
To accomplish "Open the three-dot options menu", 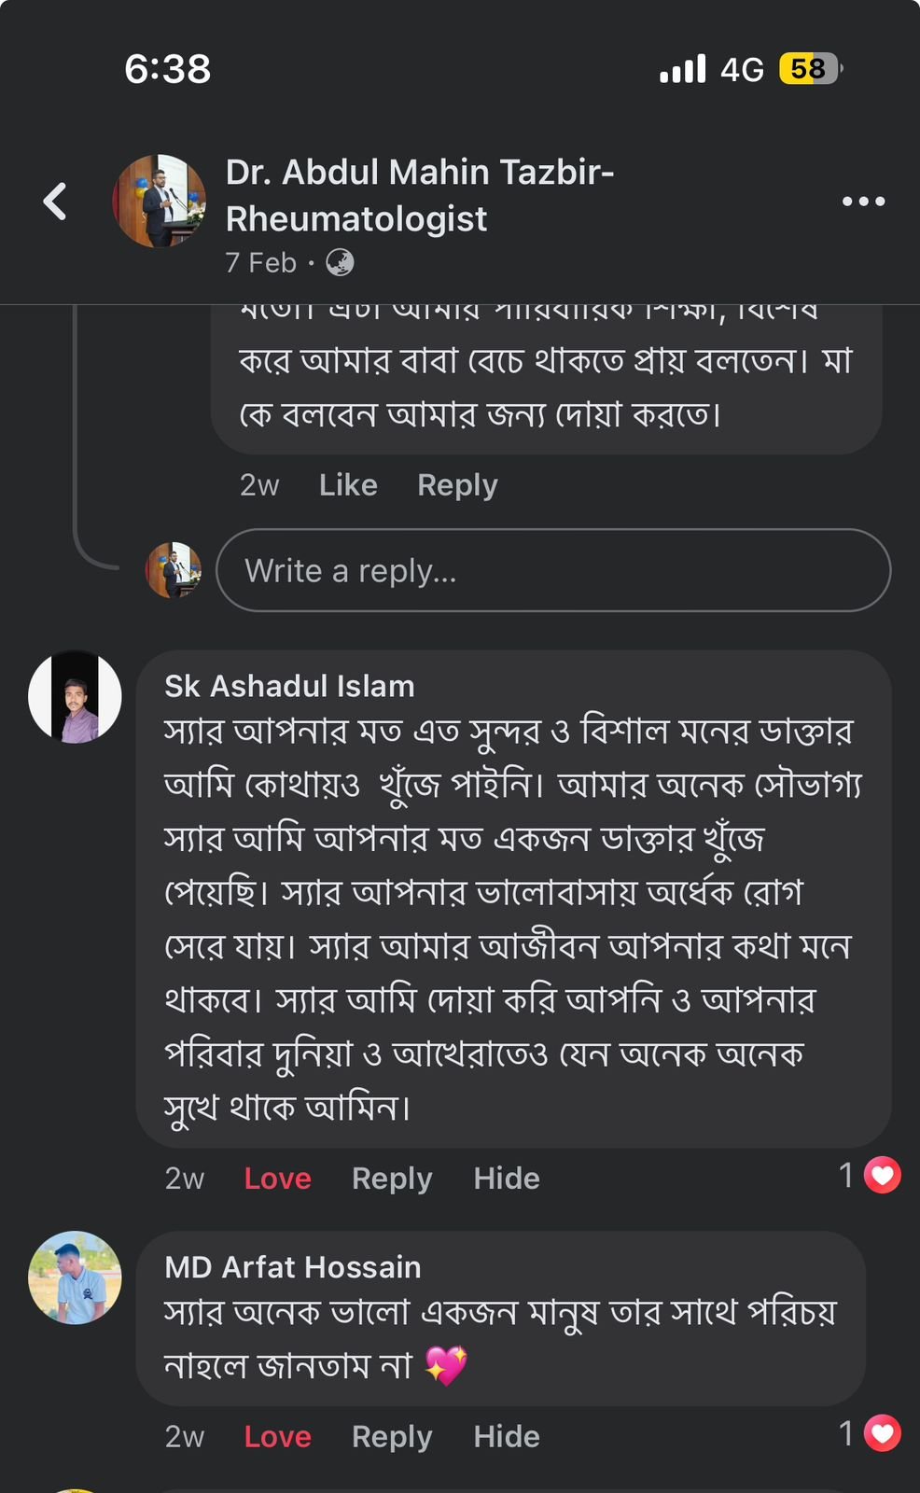I will tap(863, 201).
